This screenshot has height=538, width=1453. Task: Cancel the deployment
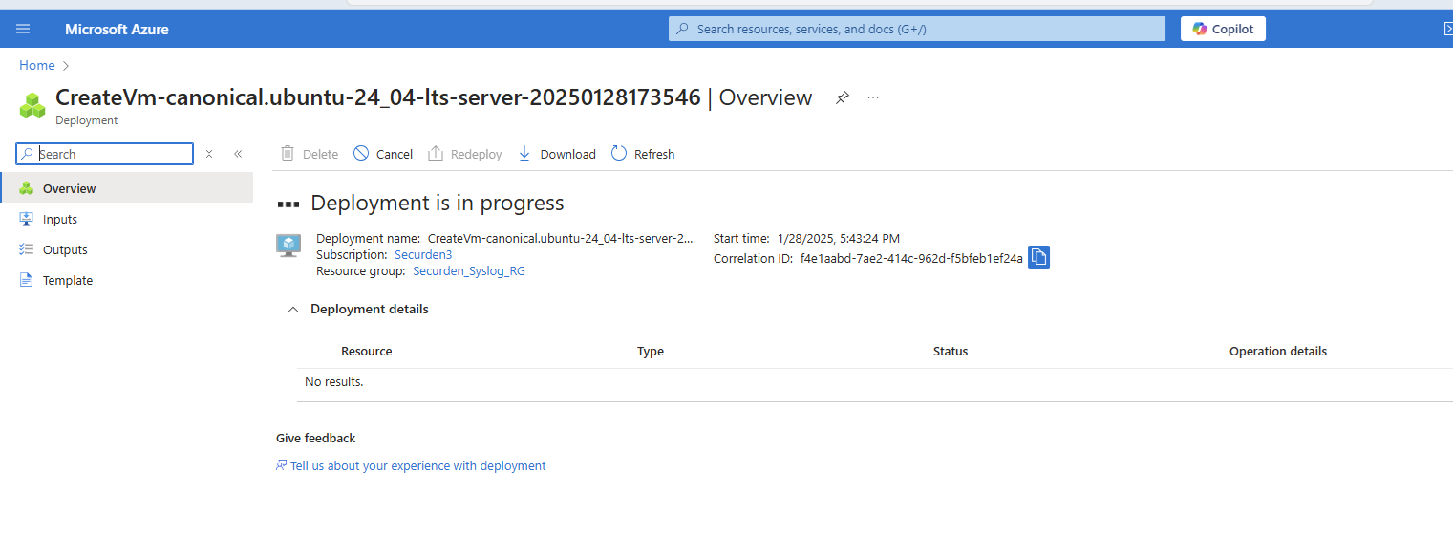pos(383,154)
